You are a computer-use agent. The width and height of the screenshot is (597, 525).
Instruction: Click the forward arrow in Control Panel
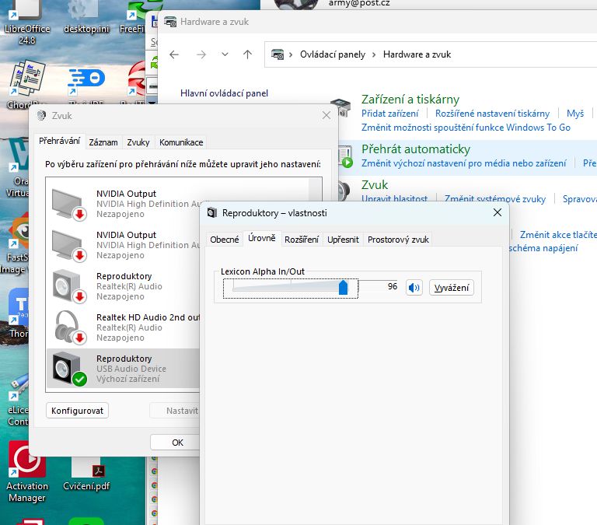201,54
